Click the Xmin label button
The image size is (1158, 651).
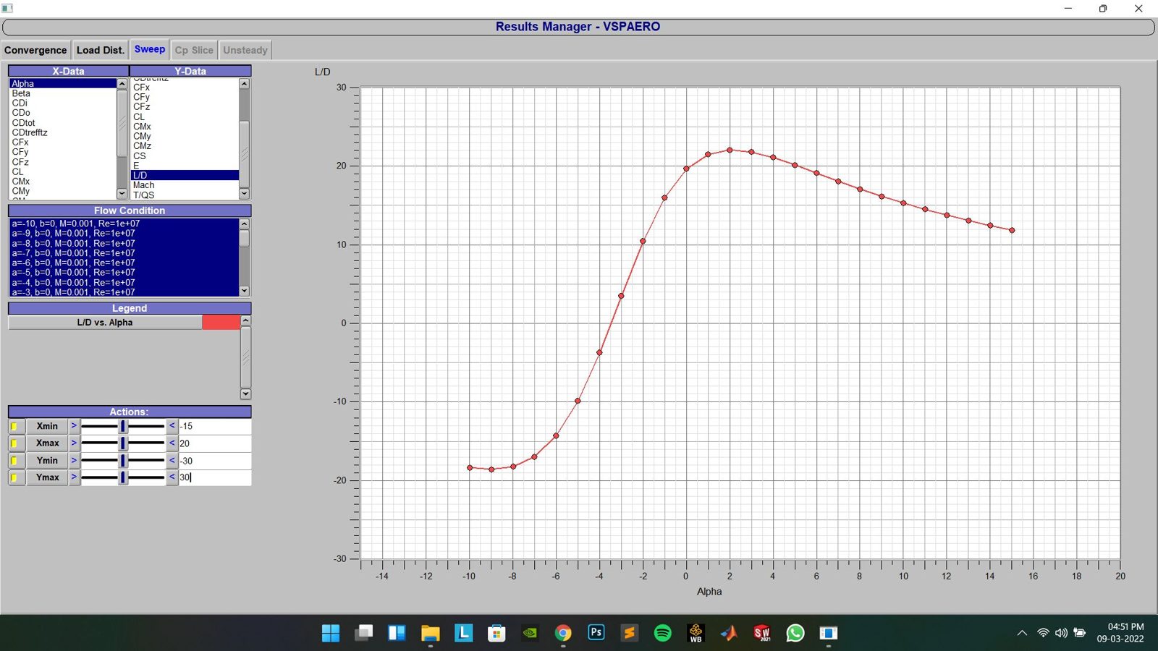pyautogui.click(x=47, y=426)
